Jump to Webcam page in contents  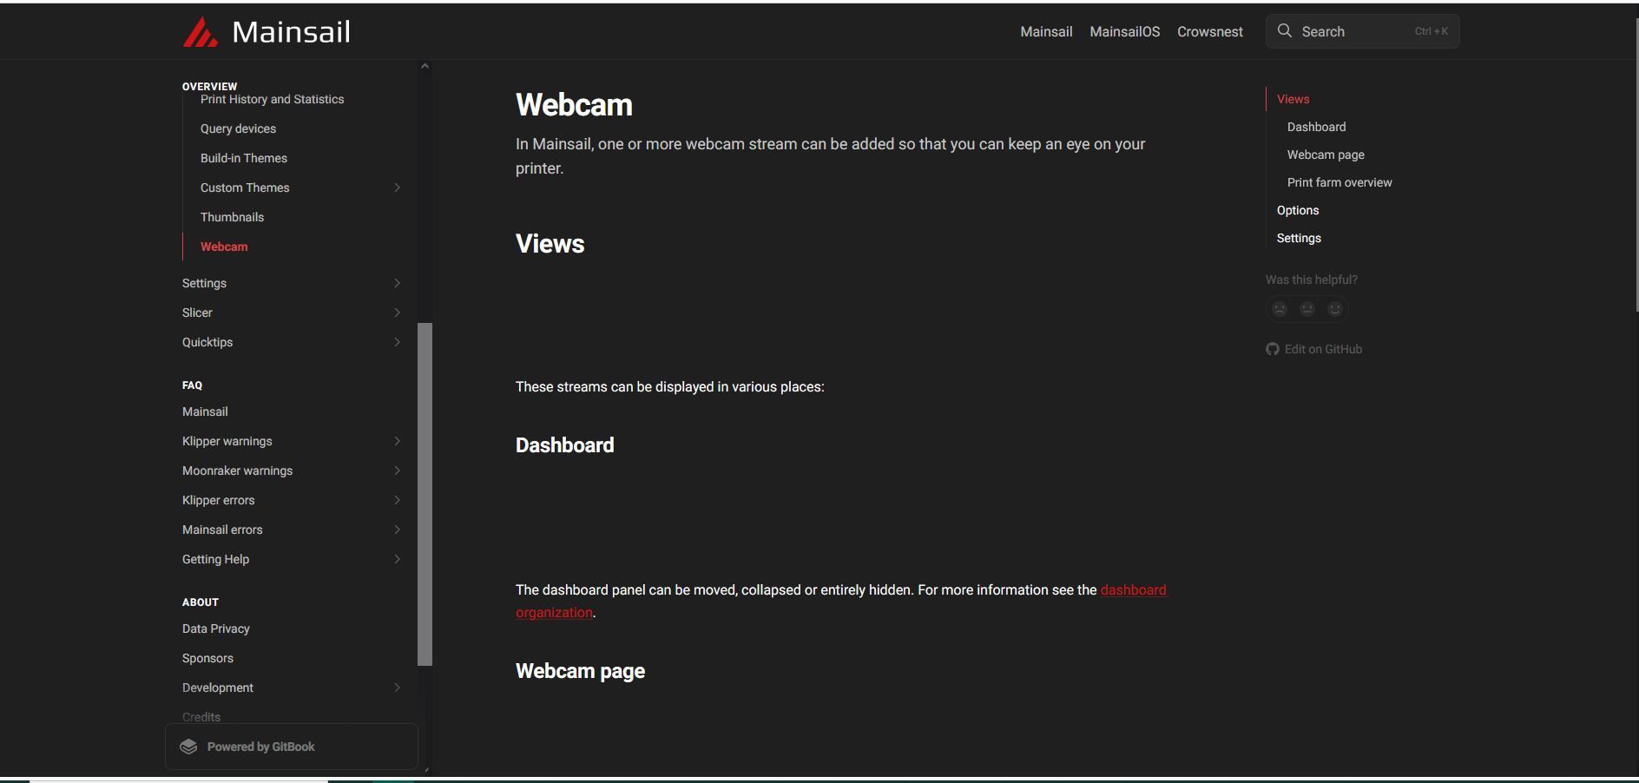click(x=1326, y=155)
